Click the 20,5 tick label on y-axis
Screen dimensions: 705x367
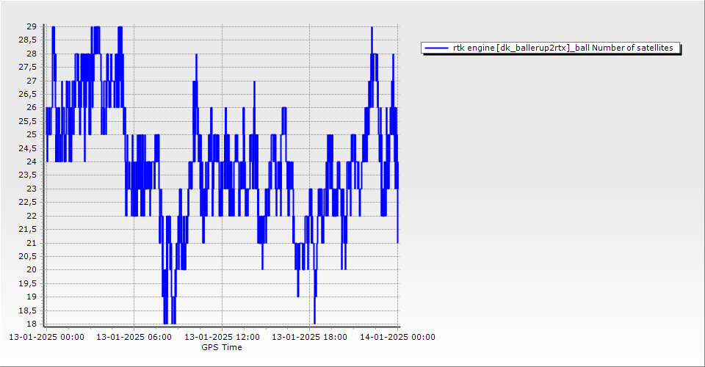pyautogui.click(x=27, y=256)
